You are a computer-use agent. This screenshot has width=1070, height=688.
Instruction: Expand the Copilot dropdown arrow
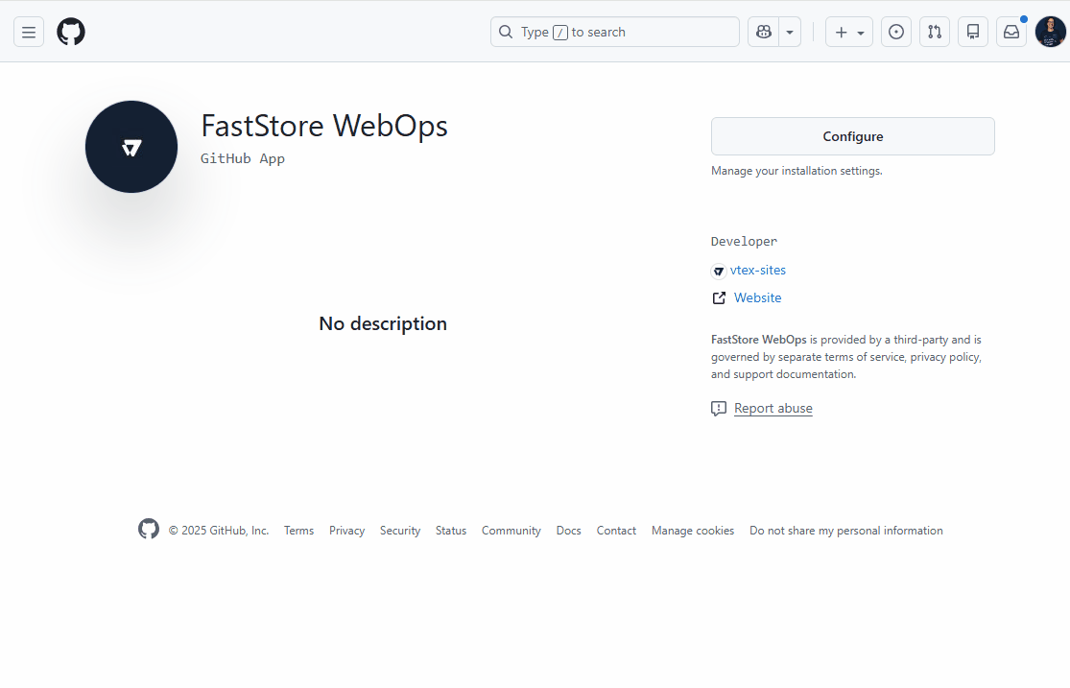coord(790,32)
